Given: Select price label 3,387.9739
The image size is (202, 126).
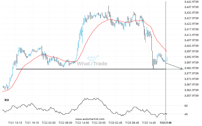Looking at the screenshot, I should pyautogui.click(x=191, y=63).
